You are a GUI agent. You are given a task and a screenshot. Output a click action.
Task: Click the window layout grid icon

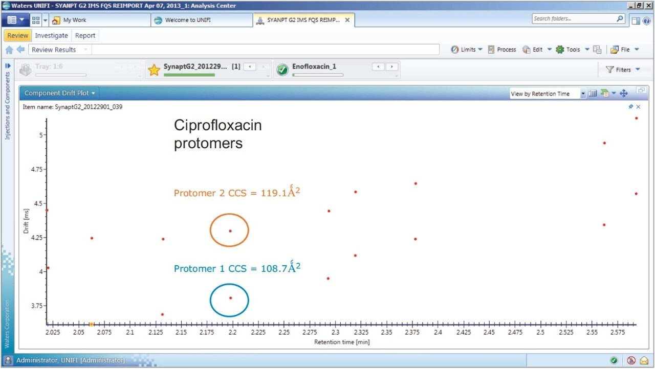point(36,20)
